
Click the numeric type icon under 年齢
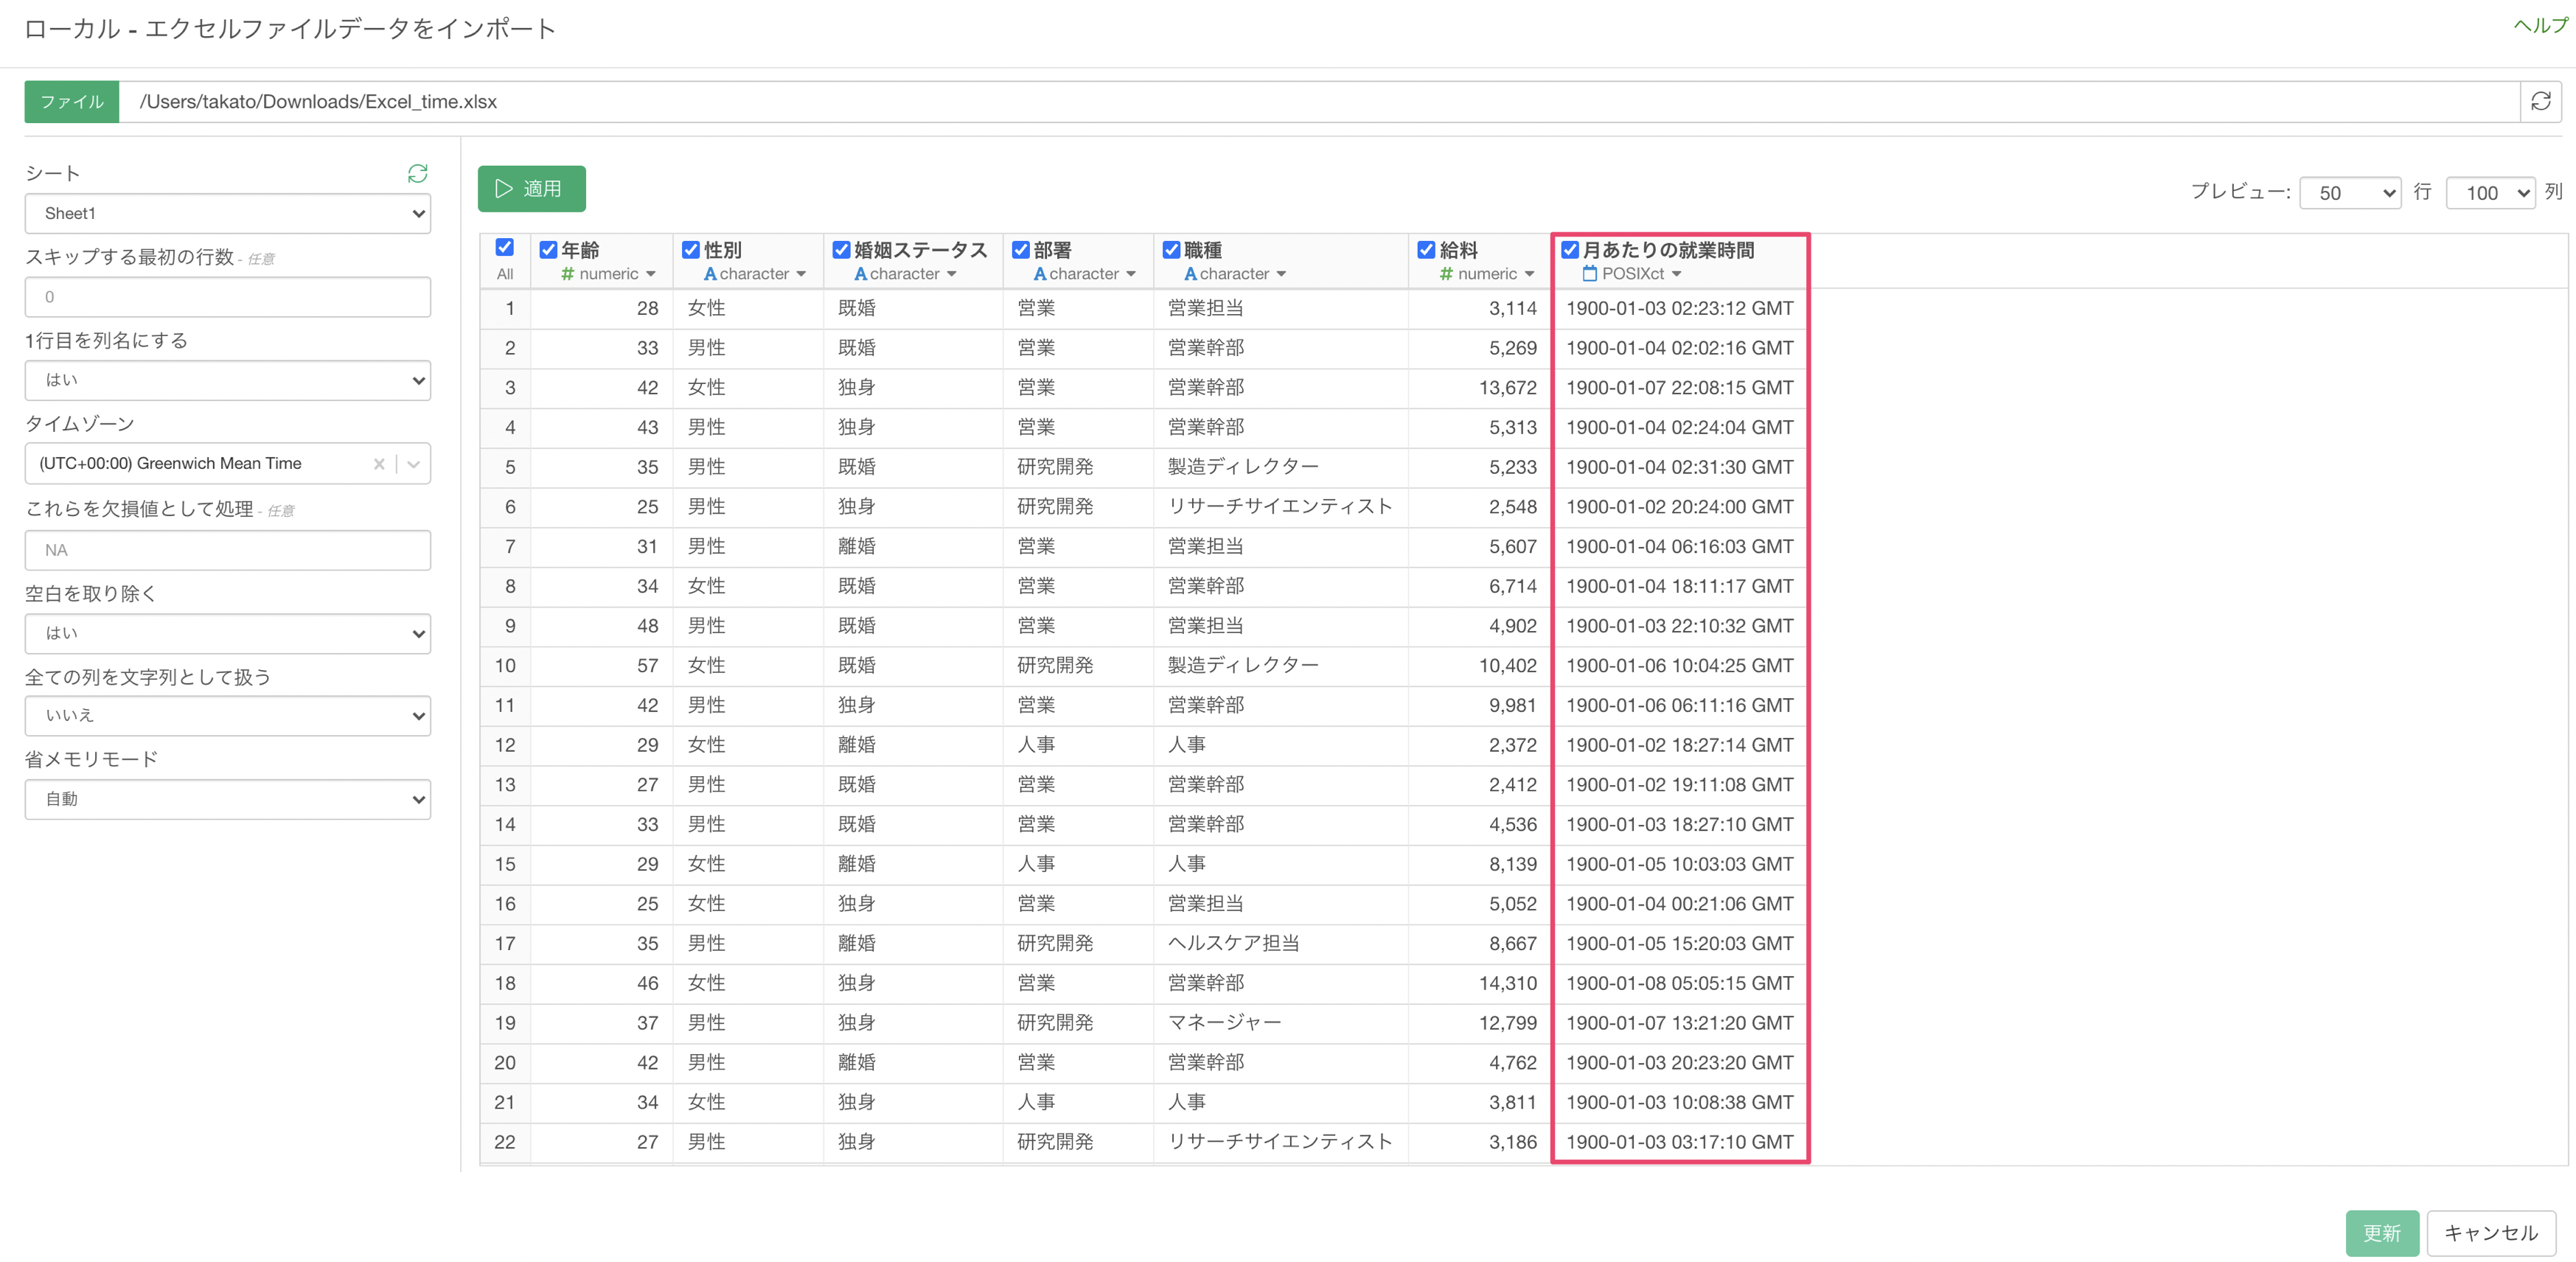coord(567,273)
